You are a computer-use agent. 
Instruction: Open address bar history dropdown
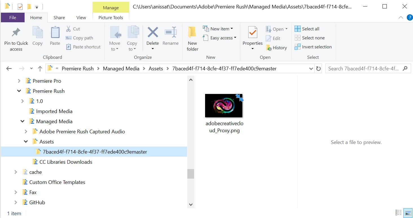pyautogui.click(x=311, y=68)
